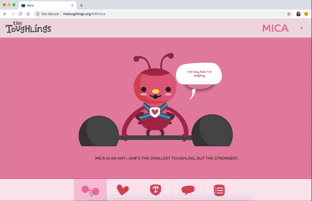This screenshot has width=312, height=201.
Task: Go forward with browser forward arrow
Action: [x=13, y=14]
